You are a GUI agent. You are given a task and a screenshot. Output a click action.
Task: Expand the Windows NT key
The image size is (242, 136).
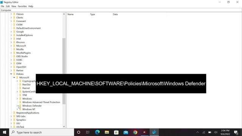(17, 109)
